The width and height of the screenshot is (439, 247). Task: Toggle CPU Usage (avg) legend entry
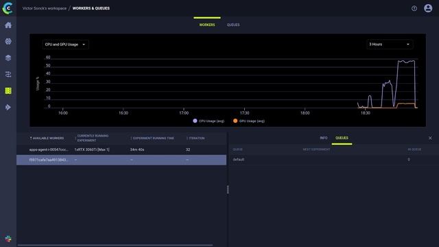[209, 121]
